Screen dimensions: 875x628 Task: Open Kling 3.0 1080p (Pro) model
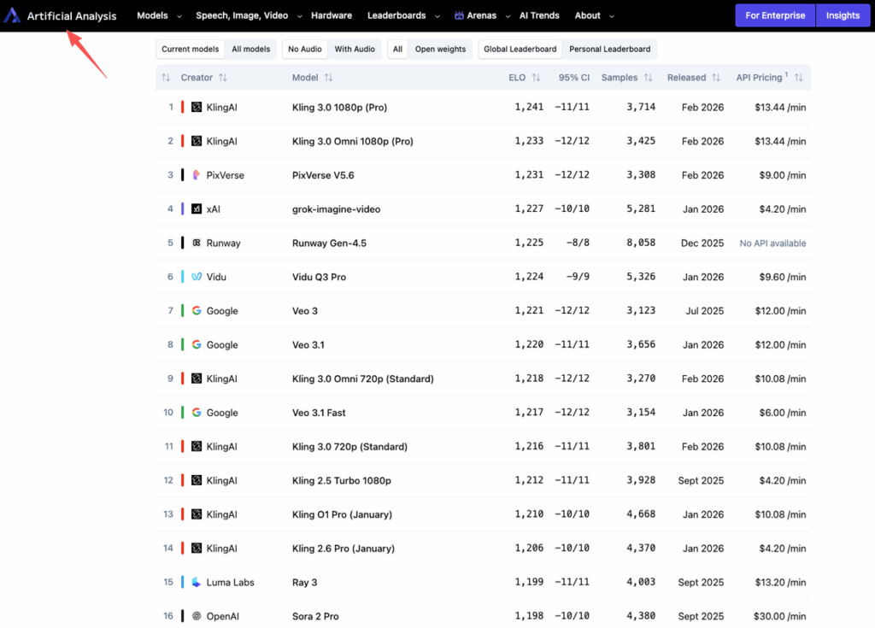(x=339, y=107)
